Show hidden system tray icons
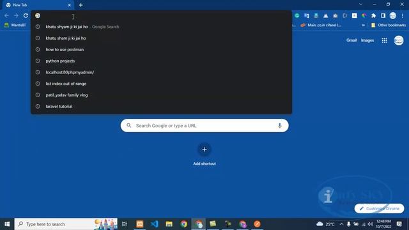Screen dimensions: 409x230 341,224
